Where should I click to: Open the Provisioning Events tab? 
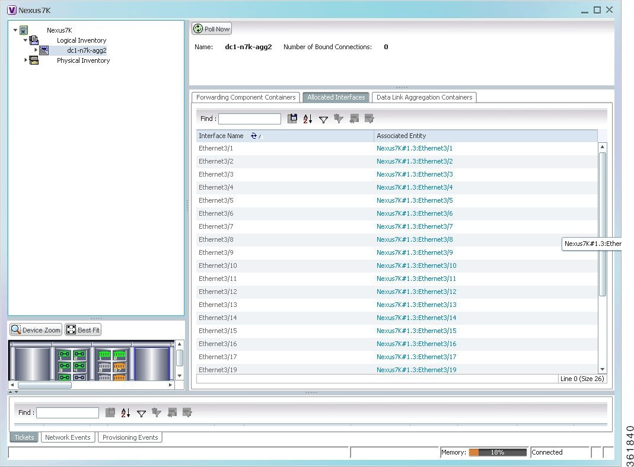pyautogui.click(x=130, y=437)
